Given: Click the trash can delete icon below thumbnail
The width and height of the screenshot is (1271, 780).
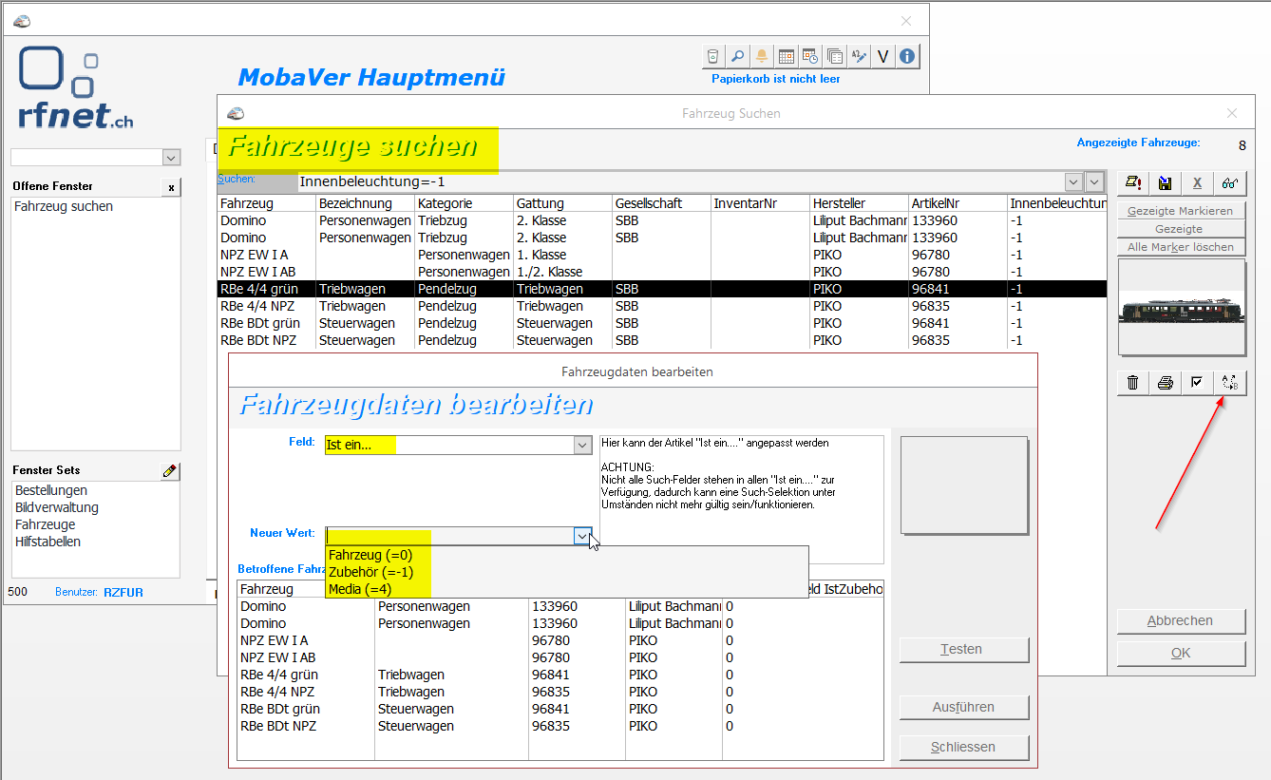Looking at the screenshot, I should [x=1132, y=383].
